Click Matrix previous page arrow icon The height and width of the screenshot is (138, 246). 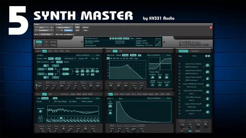pyautogui.click(x=206, y=56)
